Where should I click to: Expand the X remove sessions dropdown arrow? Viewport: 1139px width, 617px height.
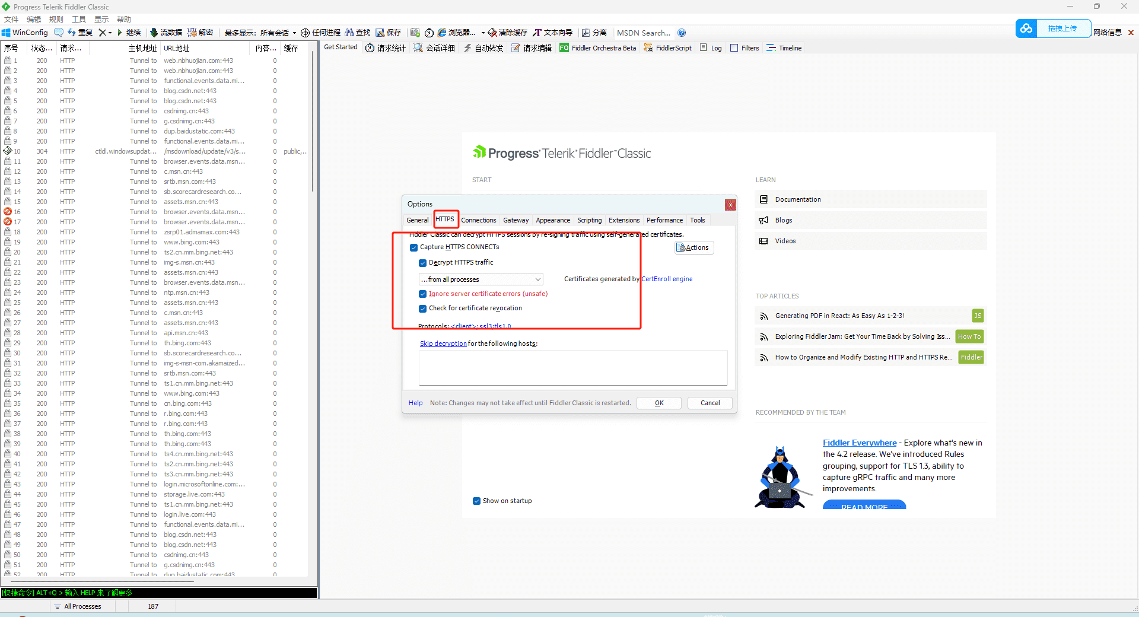(110, 33)
